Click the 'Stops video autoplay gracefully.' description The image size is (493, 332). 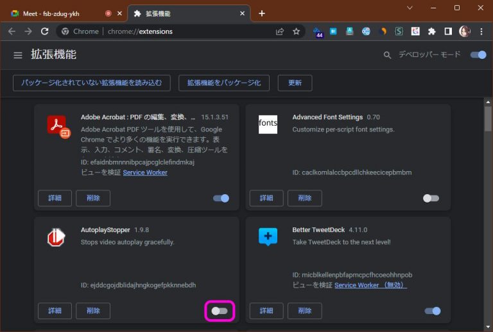pyautogui.click(x=127, y=242)
